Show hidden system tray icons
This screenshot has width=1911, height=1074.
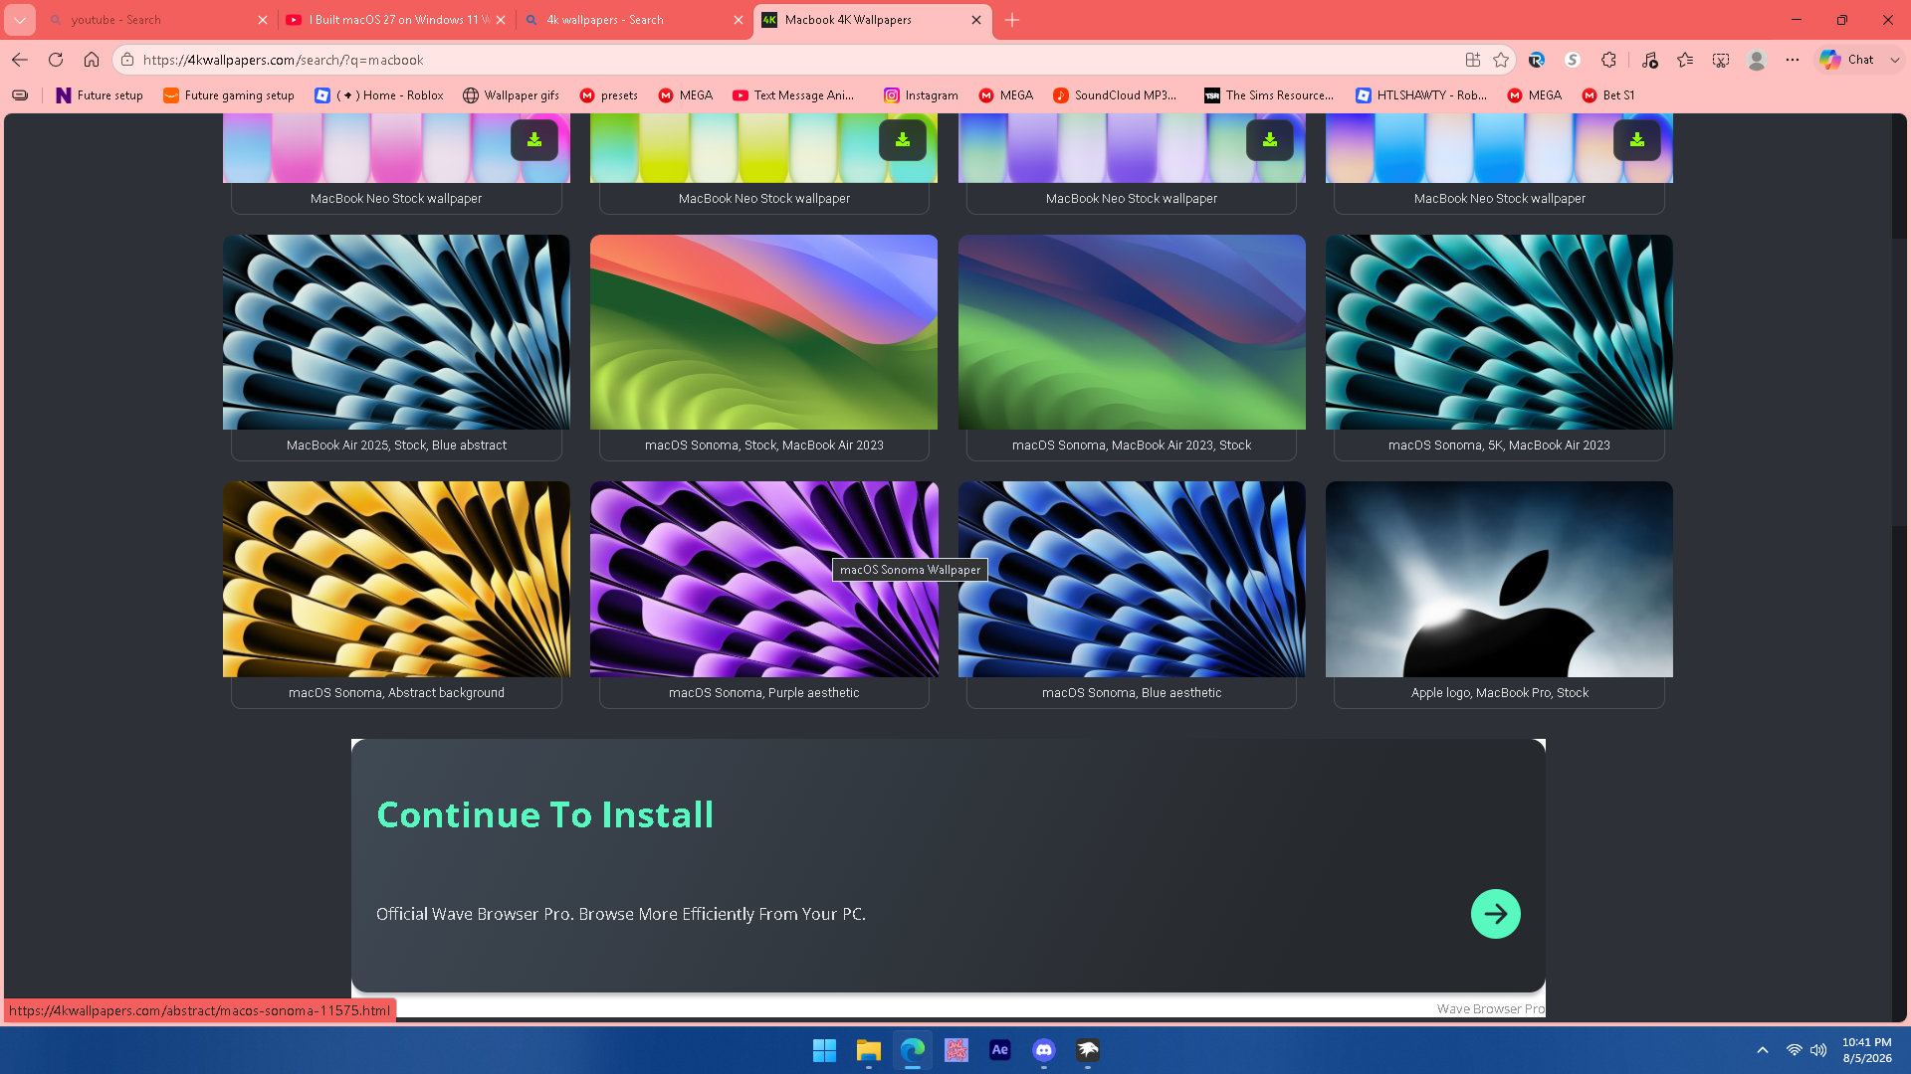tap(1763, 1050)
